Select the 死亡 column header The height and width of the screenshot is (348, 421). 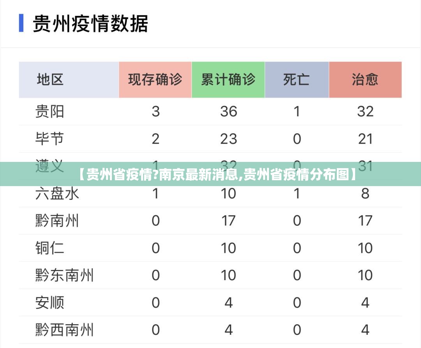(x=297, y=80)
